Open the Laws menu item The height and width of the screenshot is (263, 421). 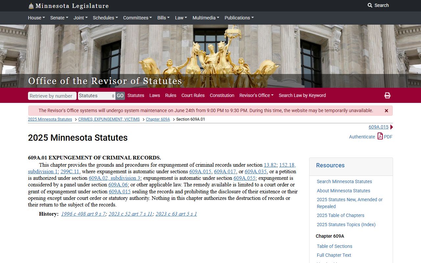point(155,95)
